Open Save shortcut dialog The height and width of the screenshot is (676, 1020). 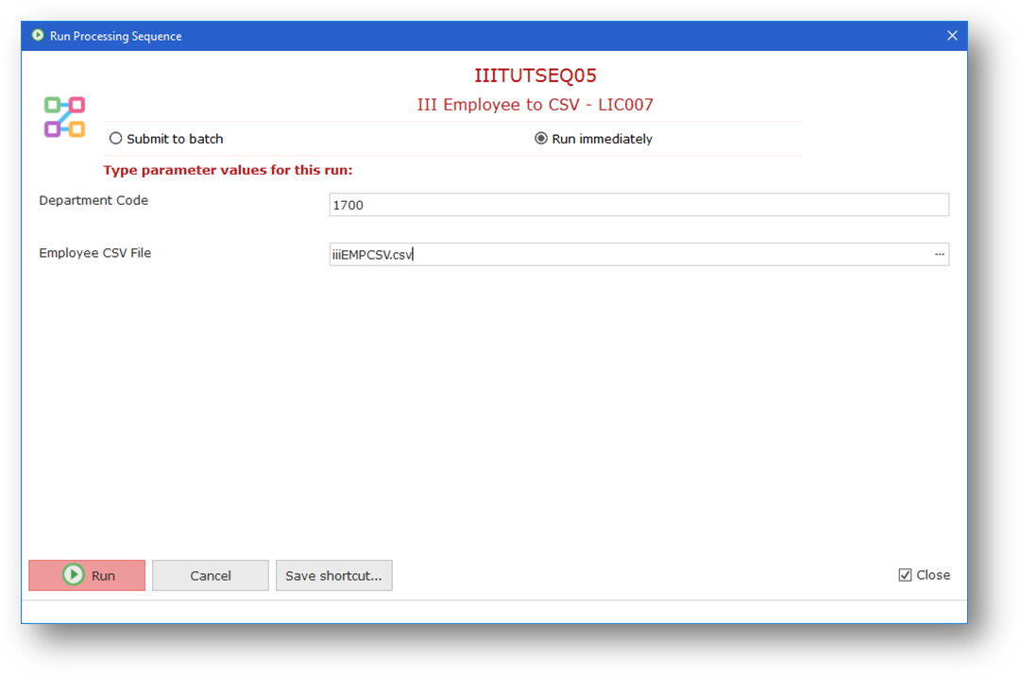pos(333,575)
